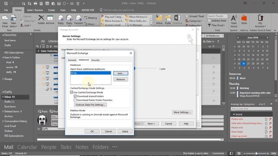Screen dimensions: 278x156
Task: Toggle Use Cached Exchange Mode checkbox
Action: [x=71, y=92]
